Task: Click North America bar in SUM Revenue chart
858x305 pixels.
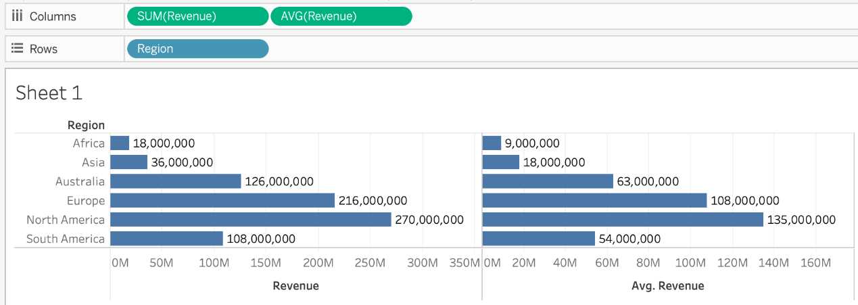Action: (250, 220)
